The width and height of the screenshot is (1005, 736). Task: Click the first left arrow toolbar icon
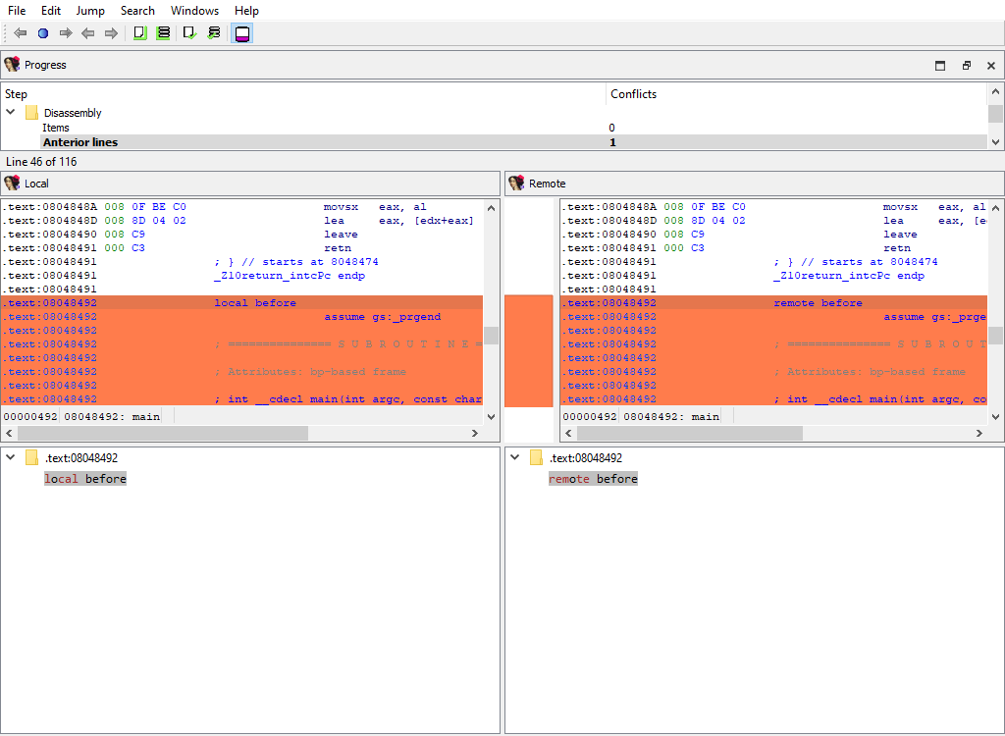click(21, 33)
